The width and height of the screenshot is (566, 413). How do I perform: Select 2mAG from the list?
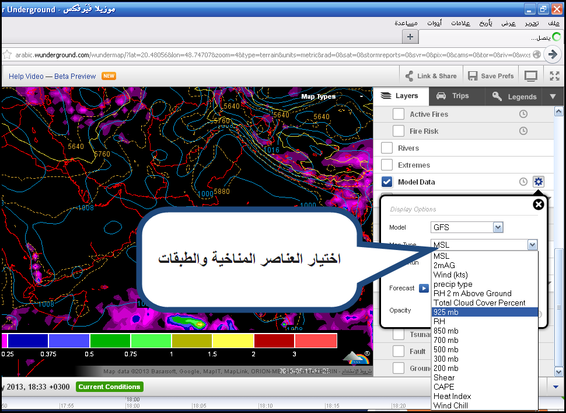pos(485,265)
